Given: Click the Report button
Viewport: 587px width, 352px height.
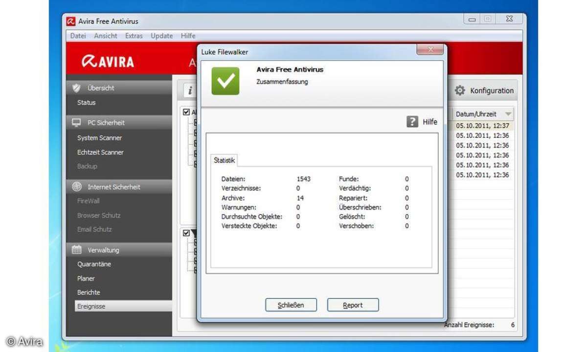Looking at the screenshot, I should tap(353, 305).
